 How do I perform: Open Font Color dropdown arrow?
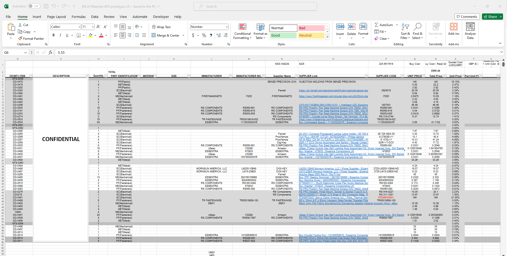106,35
